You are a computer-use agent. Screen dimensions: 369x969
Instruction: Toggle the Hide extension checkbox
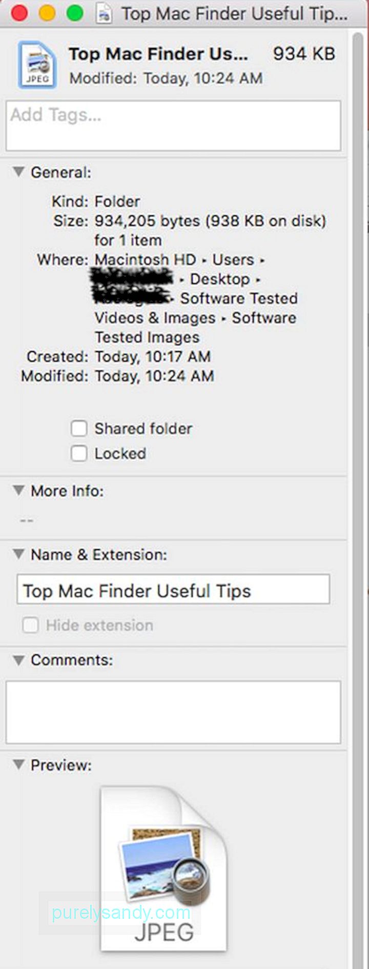pyautogui.click(x=31, y=625)
